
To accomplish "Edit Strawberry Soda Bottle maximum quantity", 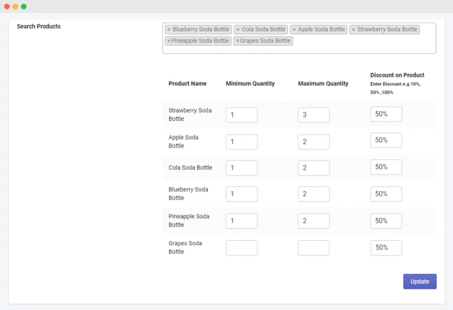I will [x=314, y=115].
